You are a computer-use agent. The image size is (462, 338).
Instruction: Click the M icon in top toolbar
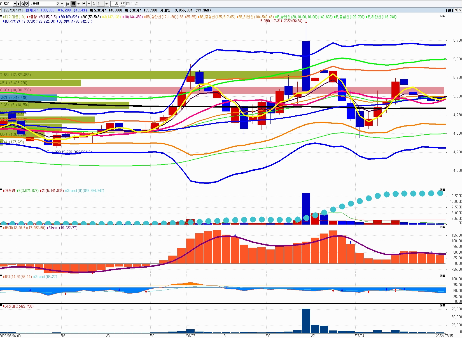click(x=62, y=4)
